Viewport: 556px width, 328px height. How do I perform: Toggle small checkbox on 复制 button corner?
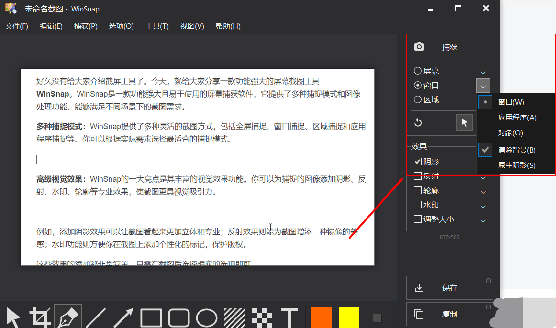[x=488, y=307]
